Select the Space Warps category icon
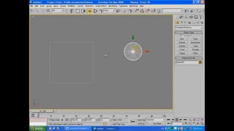Image resolution: width=234 pixels, height=131 pixels. coord(198,23)
